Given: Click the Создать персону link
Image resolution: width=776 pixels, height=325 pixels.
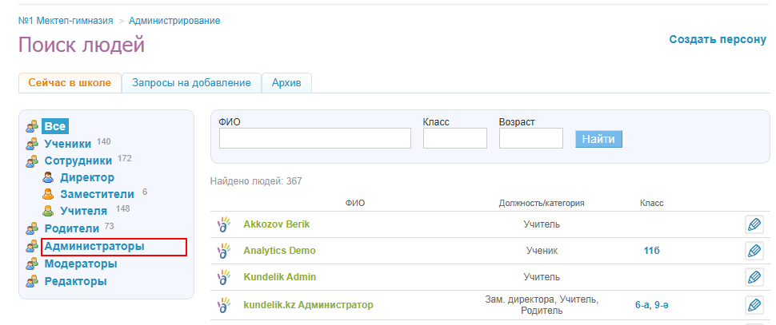Looking at the screenshot, I should point(717,39).
